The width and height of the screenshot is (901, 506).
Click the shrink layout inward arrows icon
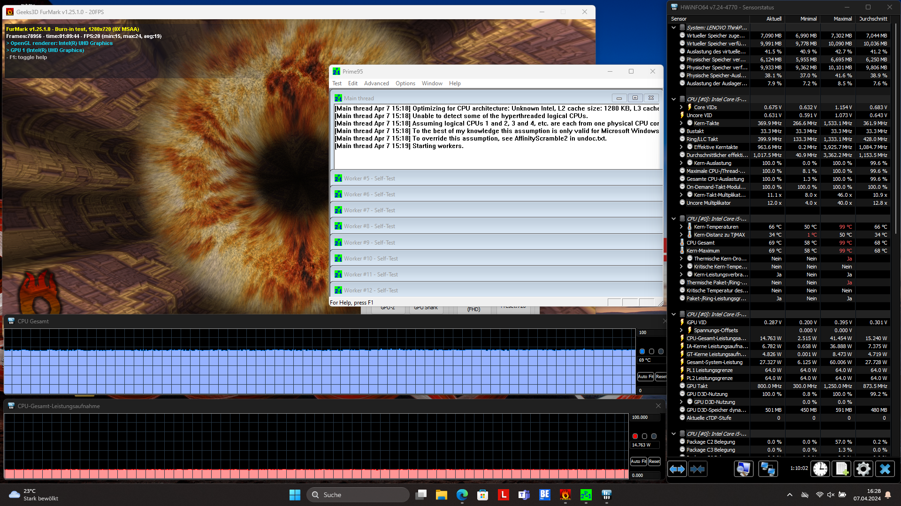point(697,469)
